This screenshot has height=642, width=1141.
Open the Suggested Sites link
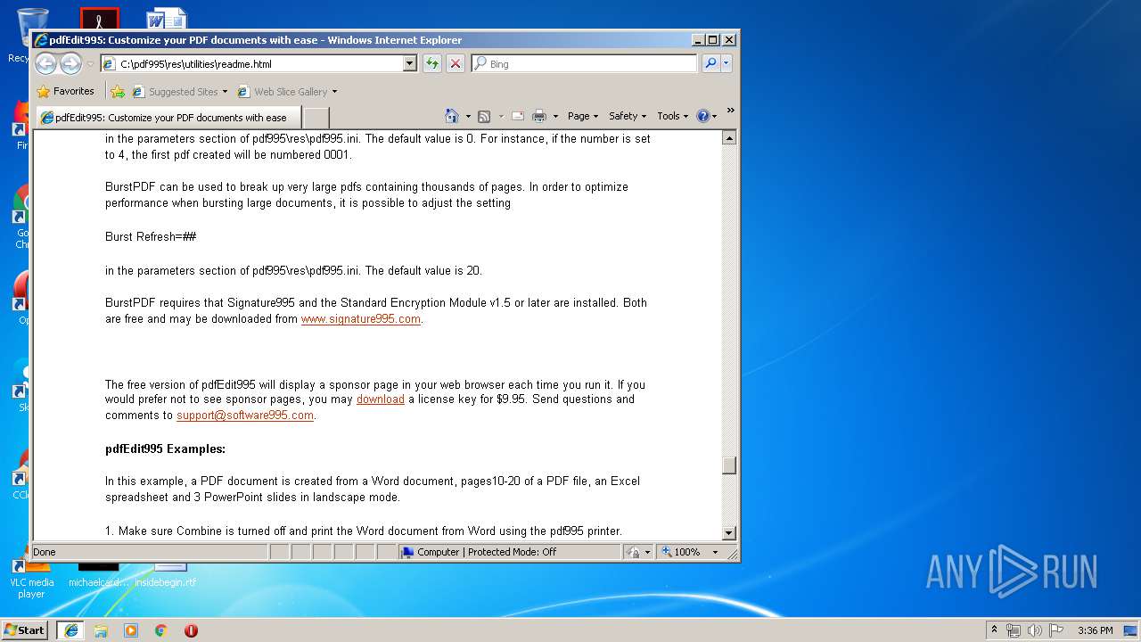click(179, 91)
